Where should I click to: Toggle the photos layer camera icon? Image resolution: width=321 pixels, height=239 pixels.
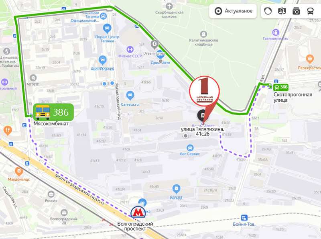tap(296, 11)
